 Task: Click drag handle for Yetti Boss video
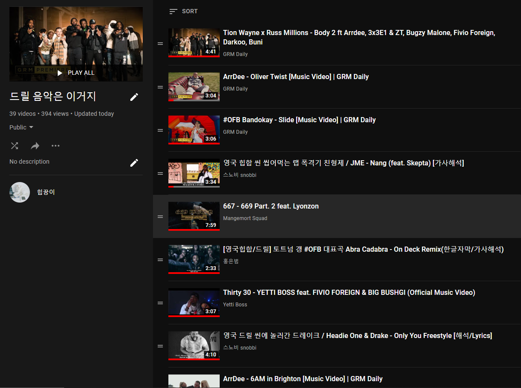click(160, 303)
